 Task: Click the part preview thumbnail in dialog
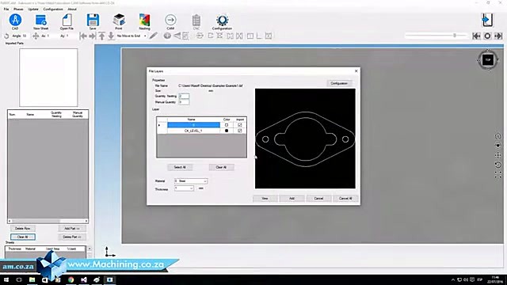(305, 139)
